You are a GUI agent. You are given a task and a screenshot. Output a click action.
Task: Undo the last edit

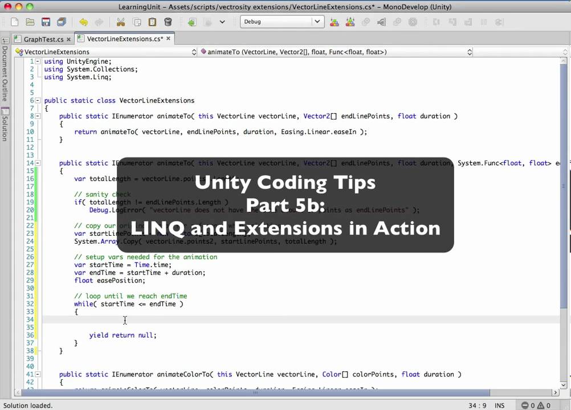pos(83,22)
